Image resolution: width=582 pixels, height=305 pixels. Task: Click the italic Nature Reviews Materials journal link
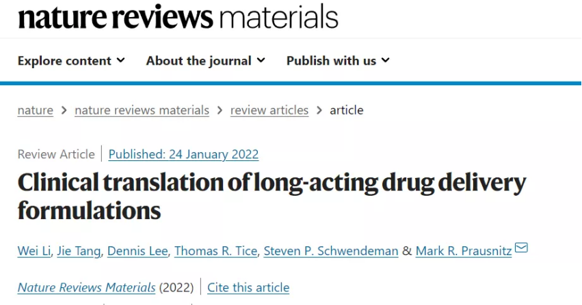click(x=86, y=288)
